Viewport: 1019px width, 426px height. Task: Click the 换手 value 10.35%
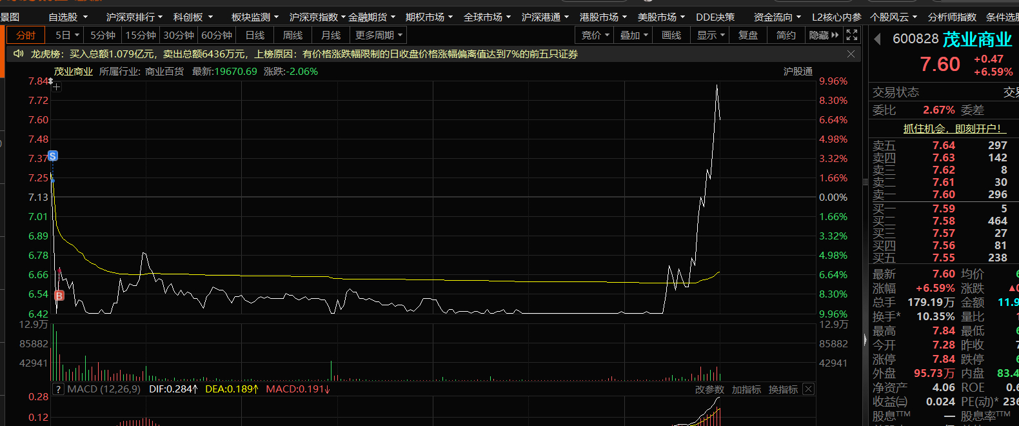point(936,316)
